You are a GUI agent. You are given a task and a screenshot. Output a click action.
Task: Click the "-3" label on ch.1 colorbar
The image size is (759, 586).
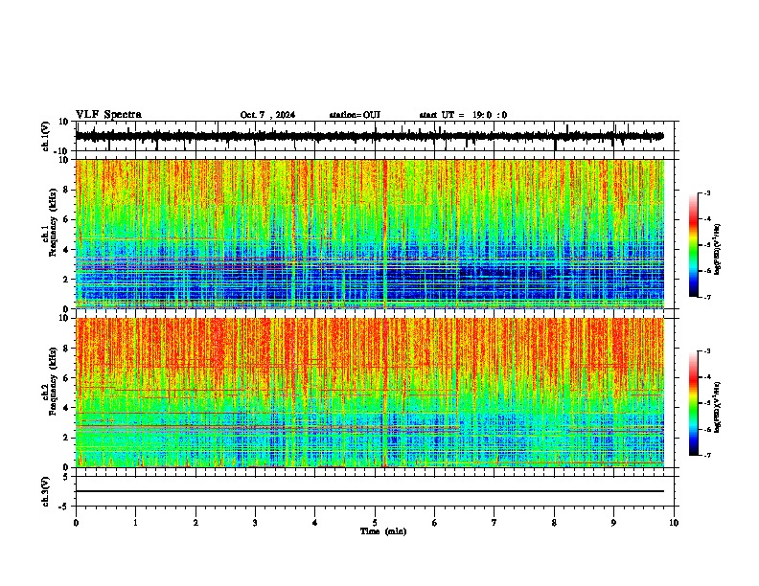(706, 192)
